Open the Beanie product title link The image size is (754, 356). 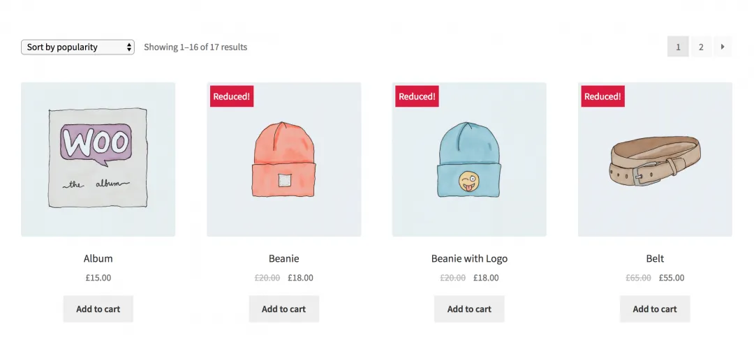tap(283, 258)
